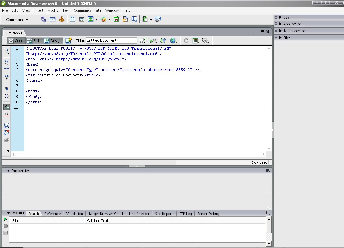Image resolution: width=344 pixels, height=248 pixels.
Task: Insert a Named Anchor using the anchor icon
Action: coord(62,19)
